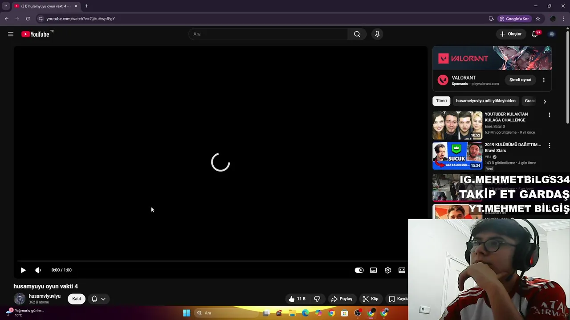Mute the video using the volume icon
The width and height of the screenshot is (570, 320).
(38, 270)
